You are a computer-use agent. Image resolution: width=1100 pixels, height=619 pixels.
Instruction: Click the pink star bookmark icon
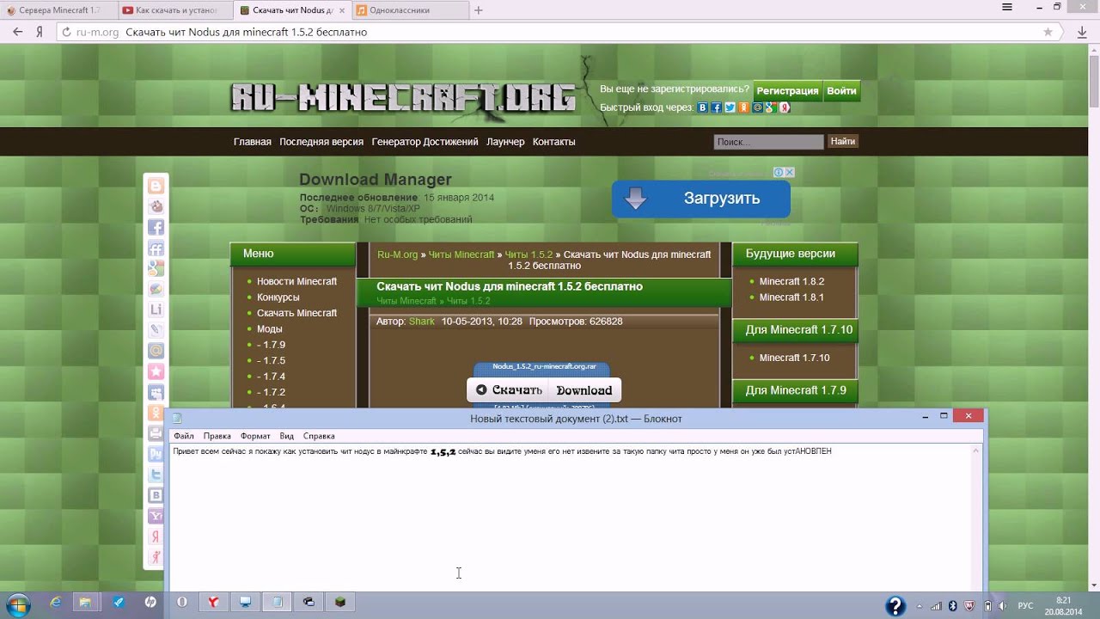[156, 371]
